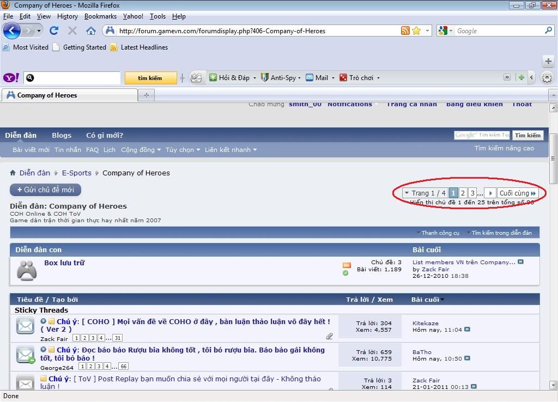Screen dimensions: 558x402
Task: Open Trò chơi on Yahoo toolbar
Action: point(360,77)
